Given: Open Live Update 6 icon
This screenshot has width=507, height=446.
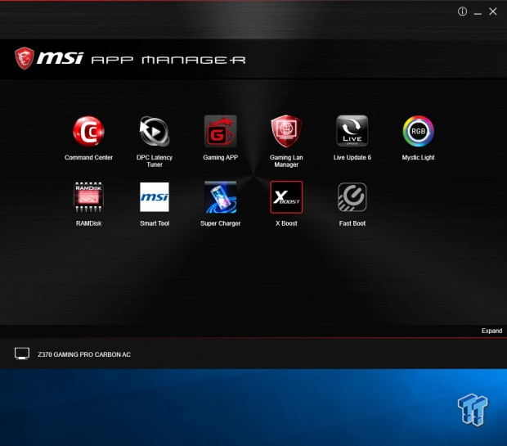Looking at the screenshot, I should 352,131.
